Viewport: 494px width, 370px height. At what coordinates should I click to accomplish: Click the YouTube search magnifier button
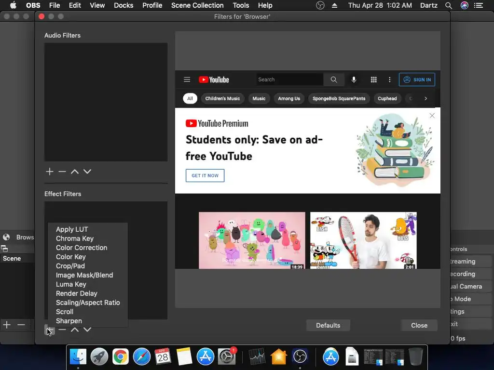point(334,79)
